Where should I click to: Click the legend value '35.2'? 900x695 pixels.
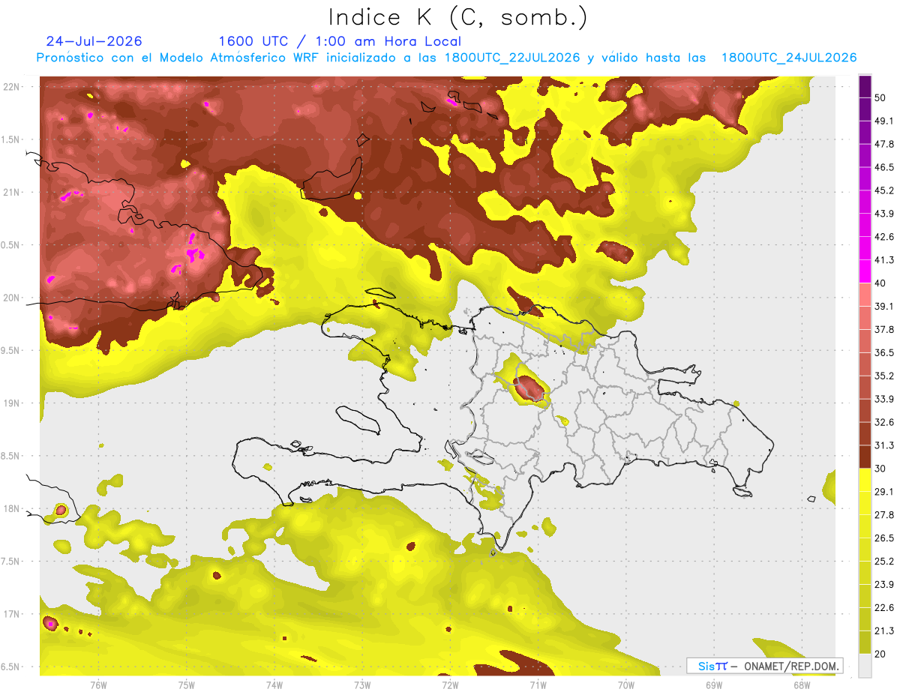pos(884,376)
